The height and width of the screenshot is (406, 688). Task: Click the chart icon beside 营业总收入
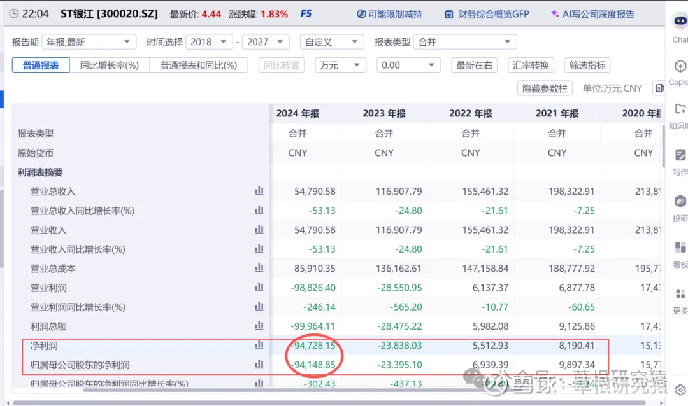[259, 191]
